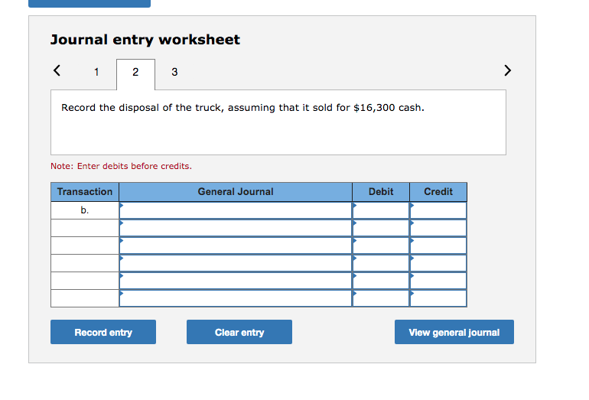Click the Credit field in last row
Viewport: 589px width, 400px height.
tap(438, 298)
